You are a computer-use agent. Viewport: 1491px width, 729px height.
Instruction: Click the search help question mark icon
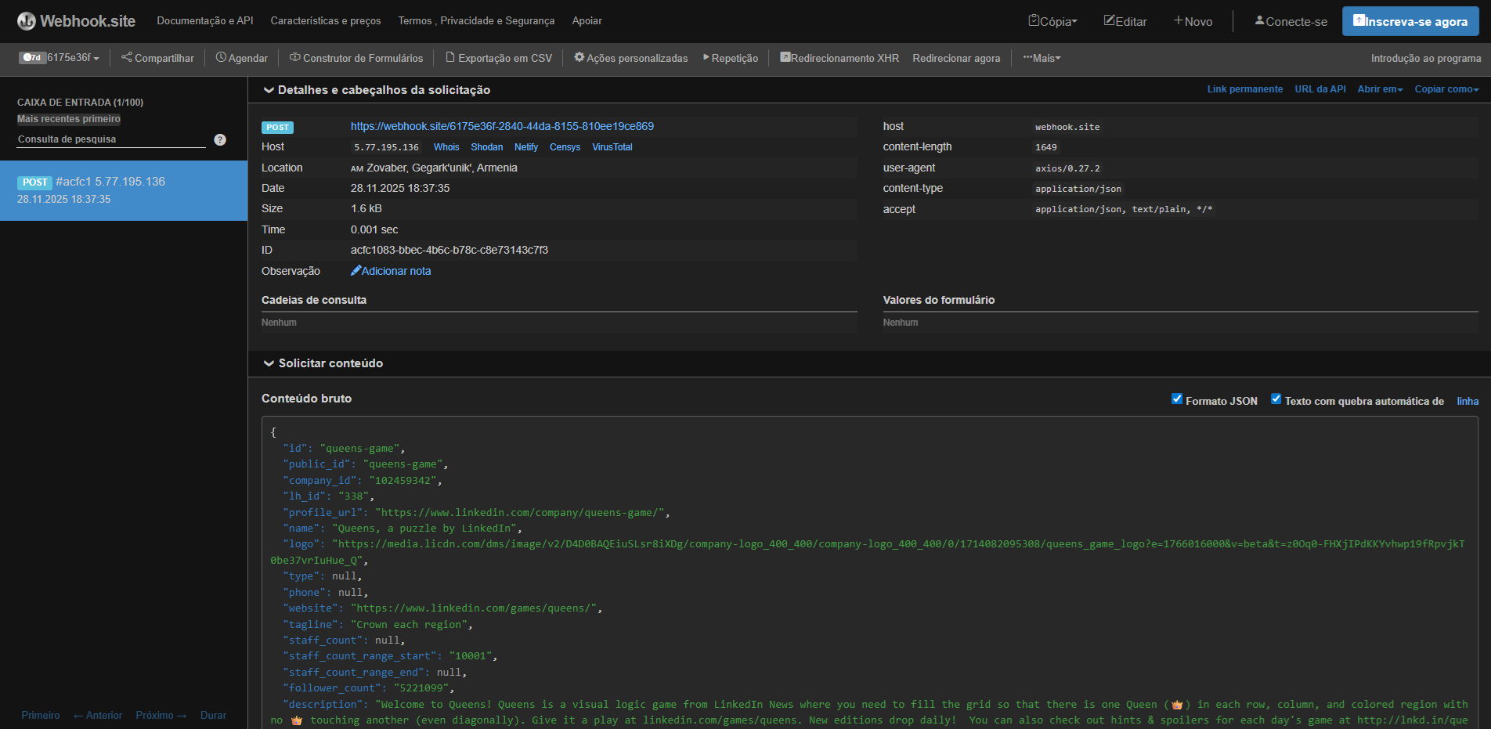click(220, 139)
